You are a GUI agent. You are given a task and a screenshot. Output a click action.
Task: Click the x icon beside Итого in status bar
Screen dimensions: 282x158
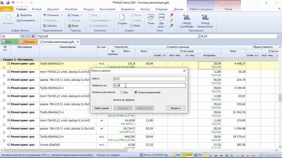(x=141, y=155)
